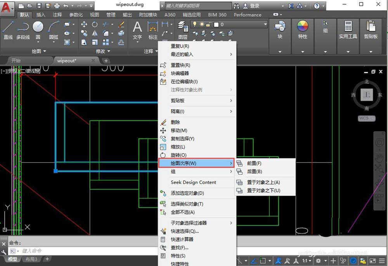Click the white layer color swatch
Viewport: 388px width, 266px height.
click(216, 24)
